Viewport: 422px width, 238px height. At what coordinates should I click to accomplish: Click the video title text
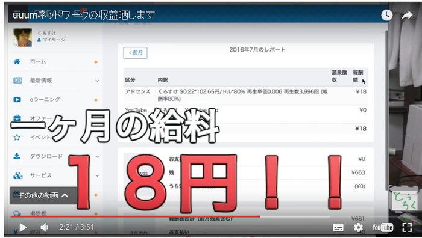click(84, 14)
